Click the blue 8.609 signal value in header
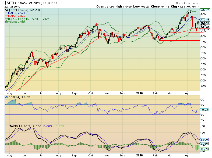This screenshot has width=212, height=158. pyautogui.click(x=48, y=126)
